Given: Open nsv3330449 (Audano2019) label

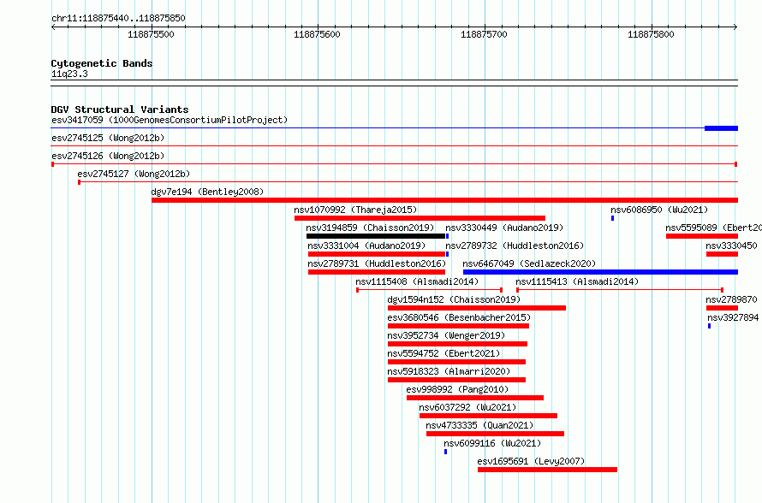Looking at the screenshot, I should coord(504,228).
